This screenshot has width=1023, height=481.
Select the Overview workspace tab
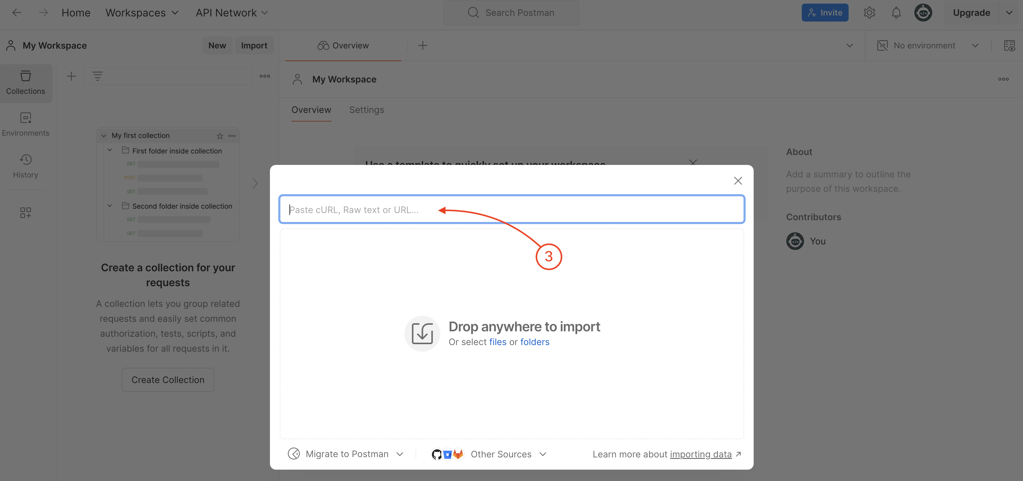click(343, 45)
